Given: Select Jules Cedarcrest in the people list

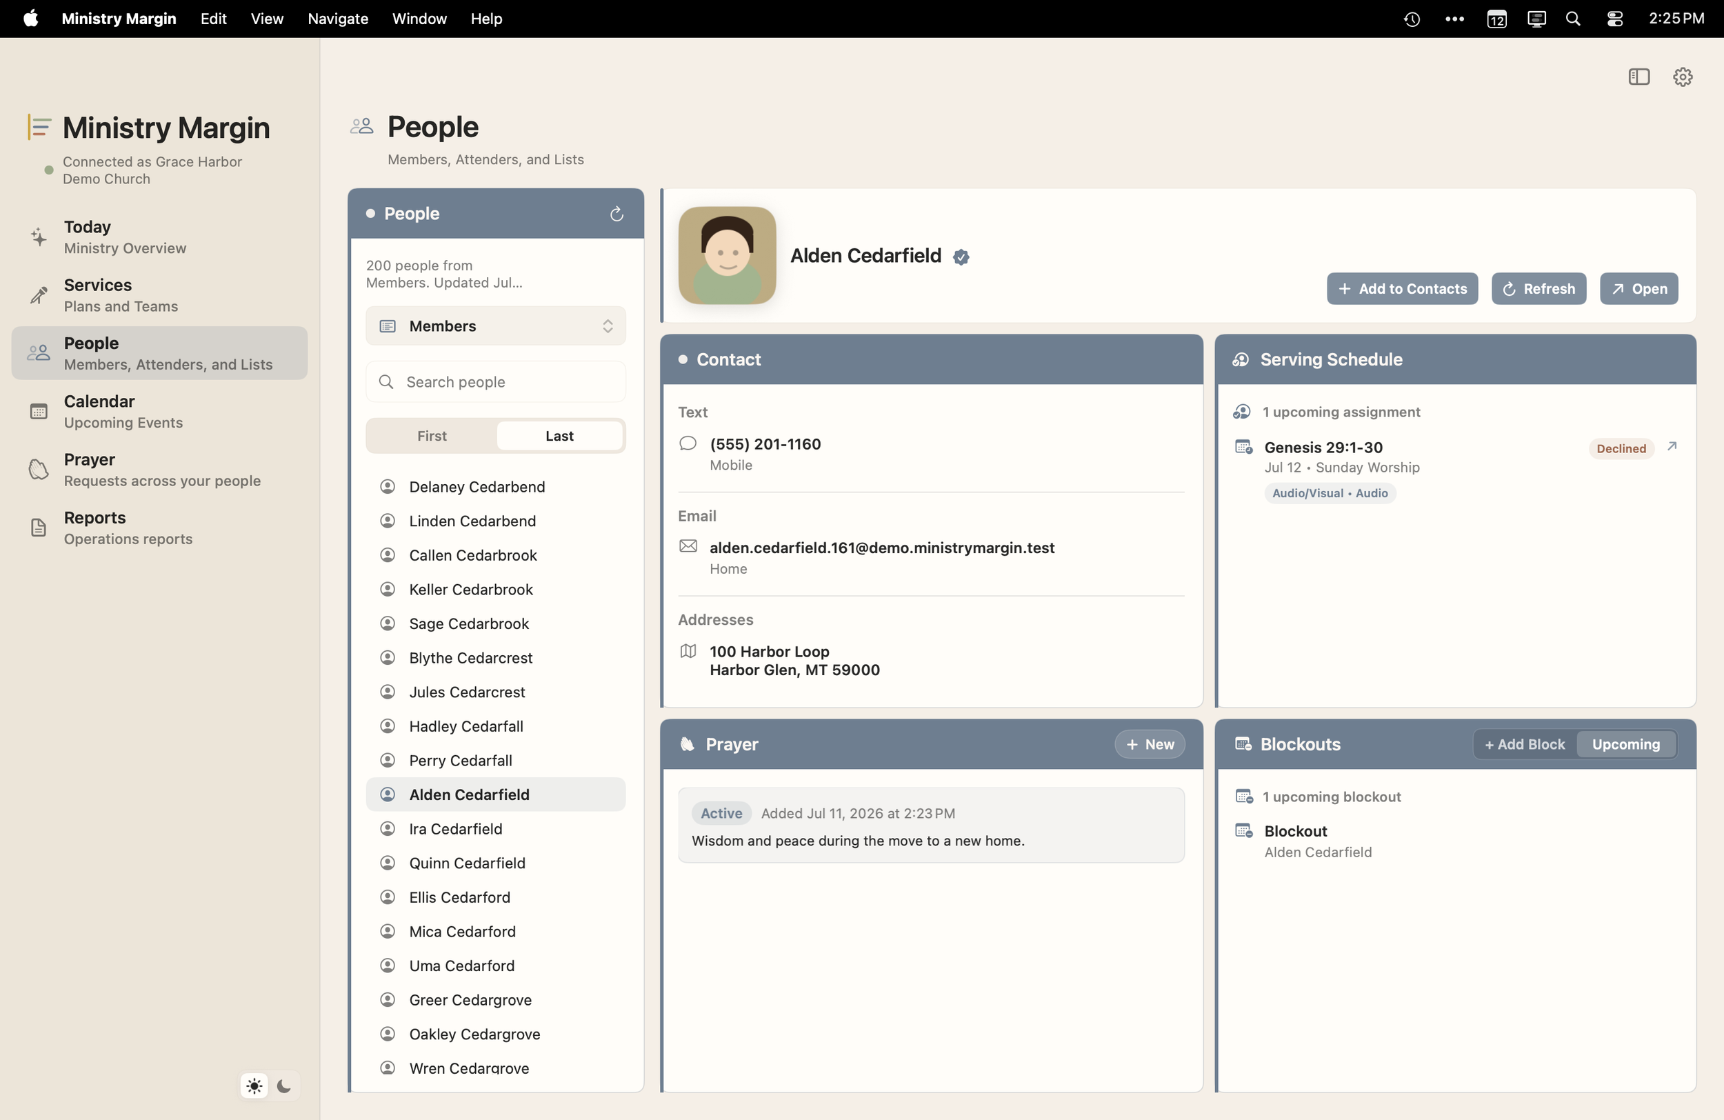Looking at the screenshot, I should click(x=495, y=692).
